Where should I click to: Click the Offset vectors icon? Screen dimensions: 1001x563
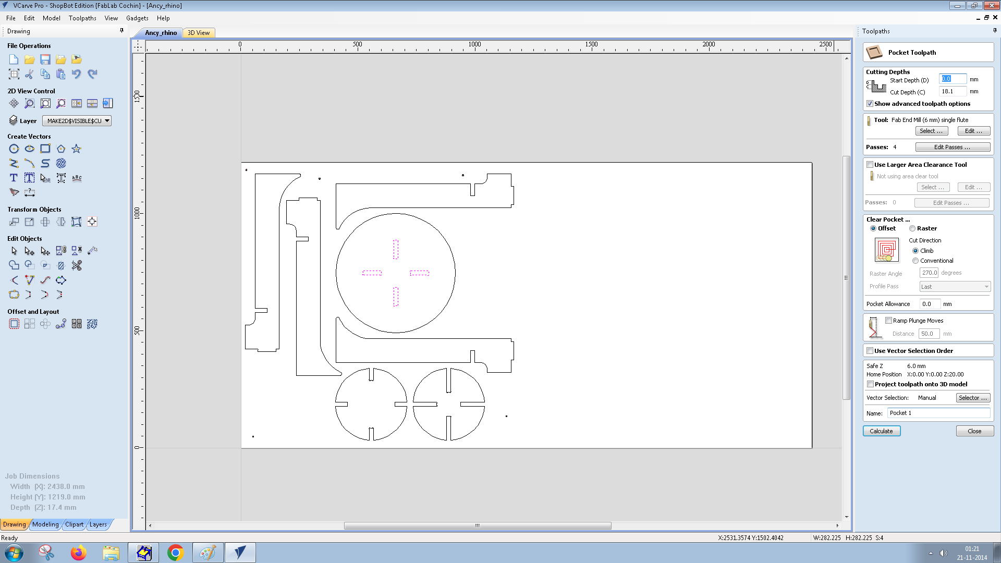[x=14, y=324]
